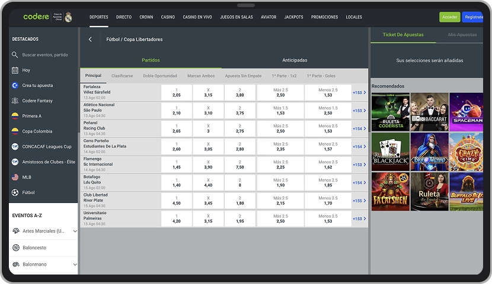Open the Crazy Time game thumbnail
The height and width of the screenshot is (284, 492).
pos(467,151)
